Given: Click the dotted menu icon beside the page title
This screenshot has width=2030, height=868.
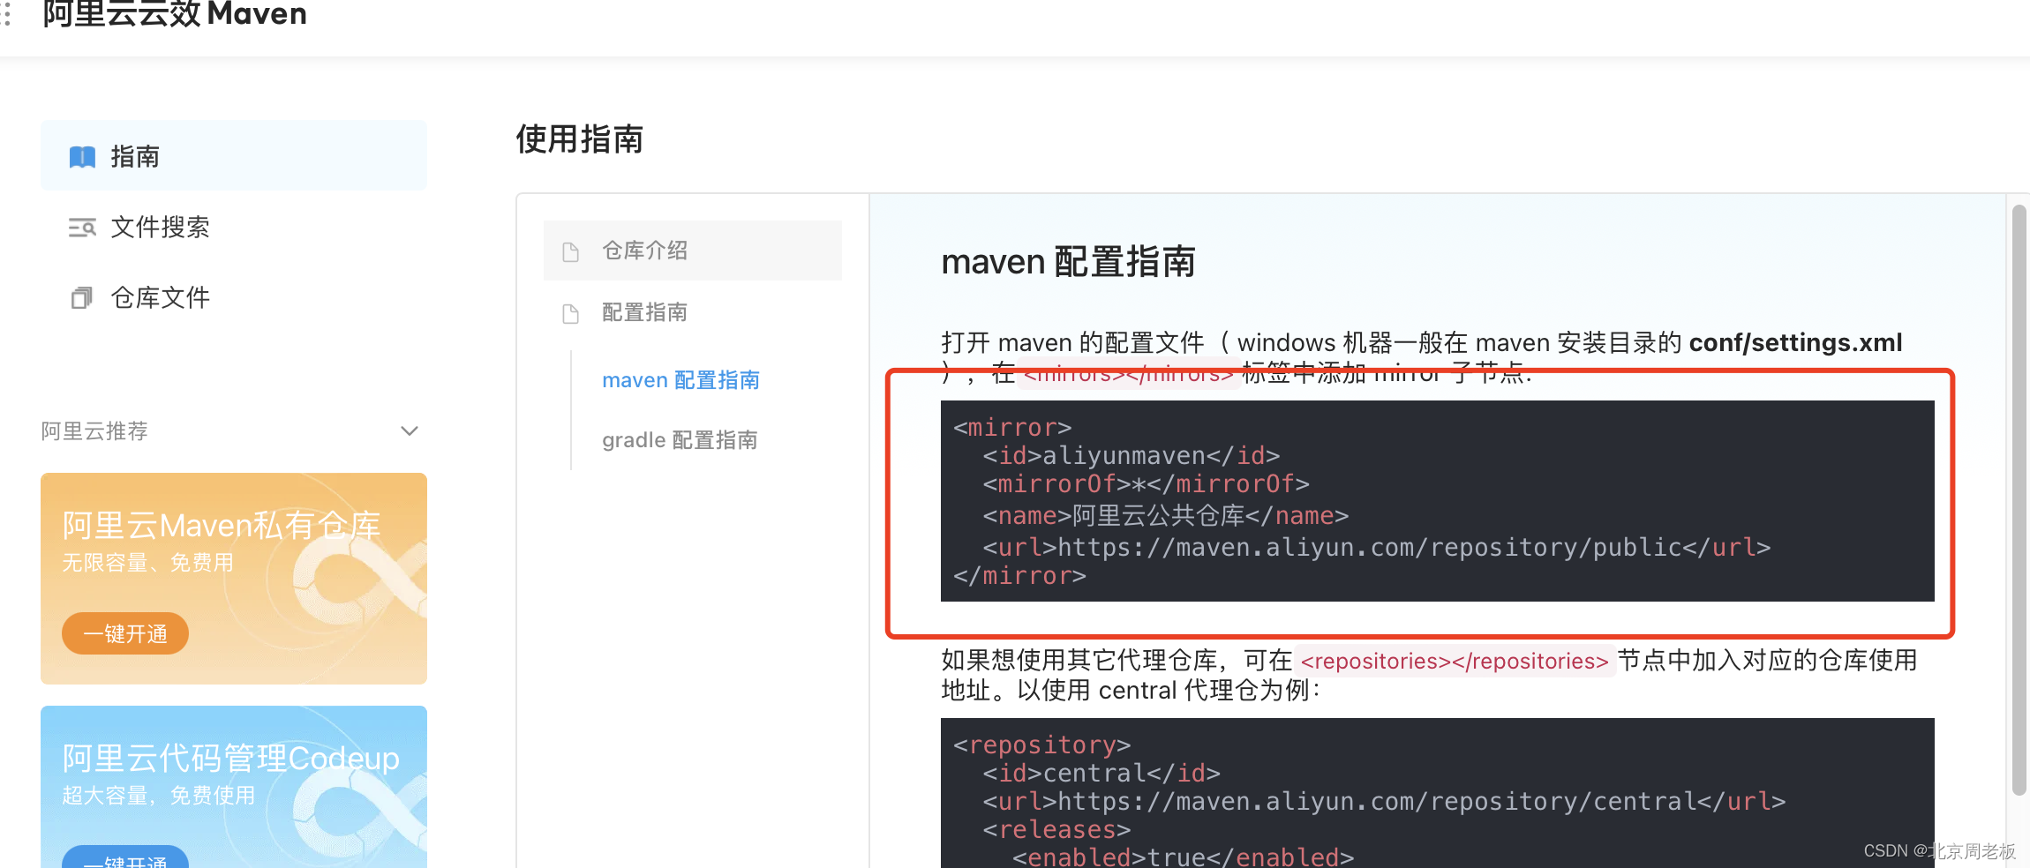Looking at the screenshot, I should tap(7, 12).
